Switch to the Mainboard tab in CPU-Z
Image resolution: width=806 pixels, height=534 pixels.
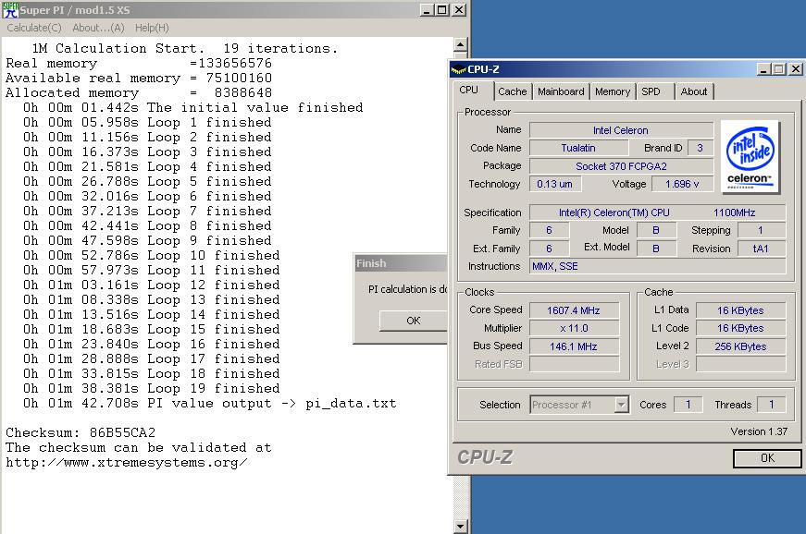click(561, 91)
